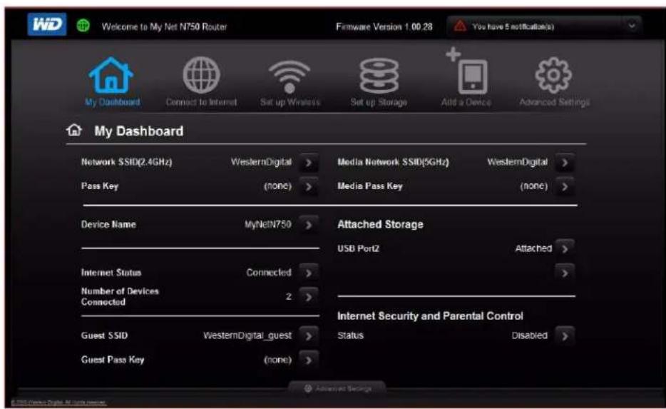Select the My Dashboard label
The height and width of the screenshot is (409, 666).
click(113, 103)
